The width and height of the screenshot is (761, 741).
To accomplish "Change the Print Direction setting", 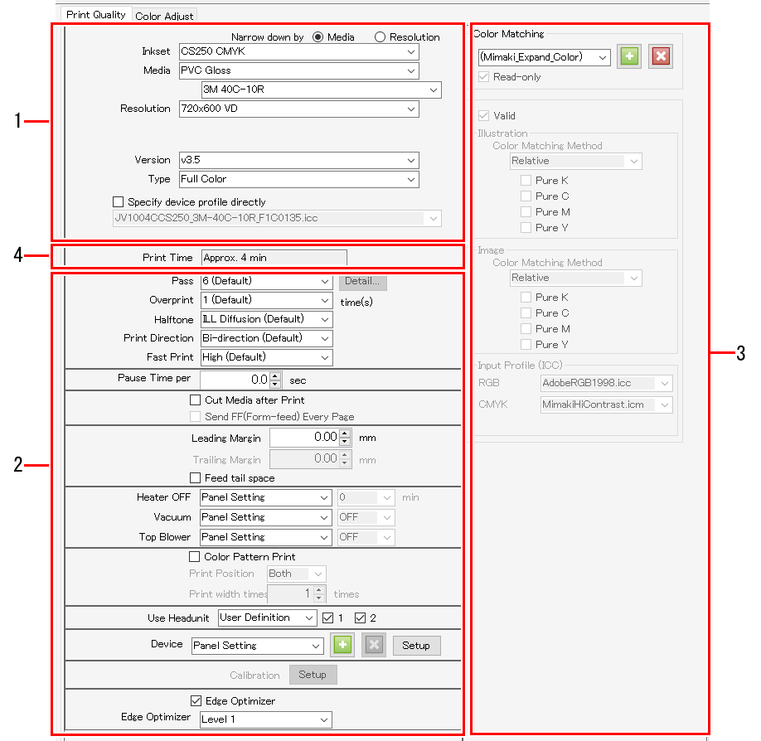I will pos(323,338).
